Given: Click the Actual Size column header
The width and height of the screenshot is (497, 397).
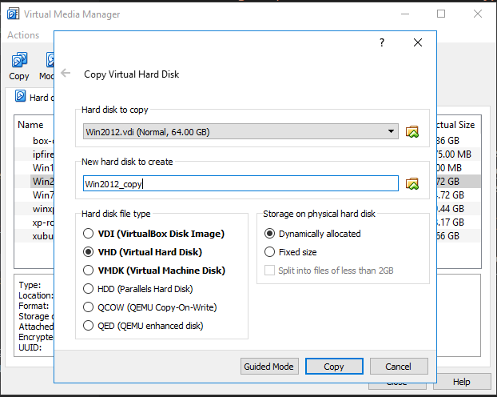Looking at the screenshot, I should coord(455,125).
